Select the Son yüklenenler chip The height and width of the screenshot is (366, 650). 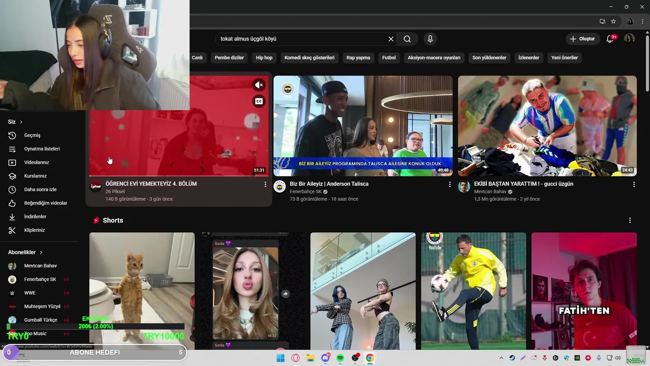pyautogui.click(x=489, y=58)
